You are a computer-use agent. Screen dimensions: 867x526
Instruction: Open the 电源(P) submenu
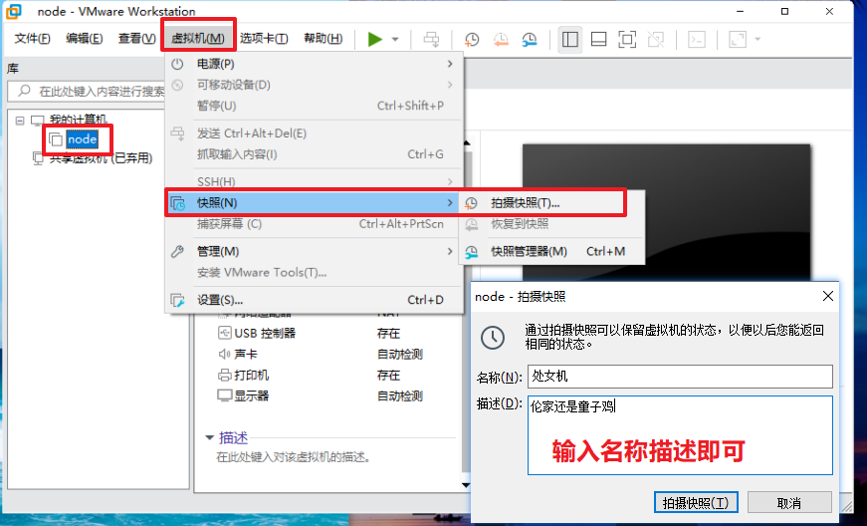[x=314, y=64]
